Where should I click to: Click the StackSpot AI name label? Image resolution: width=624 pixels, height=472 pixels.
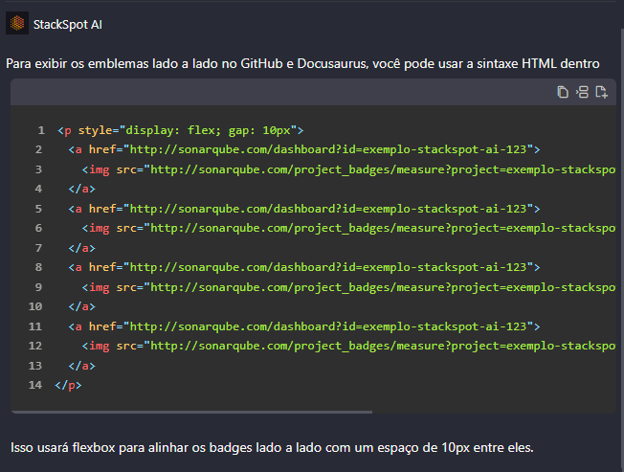click(68, 25)
